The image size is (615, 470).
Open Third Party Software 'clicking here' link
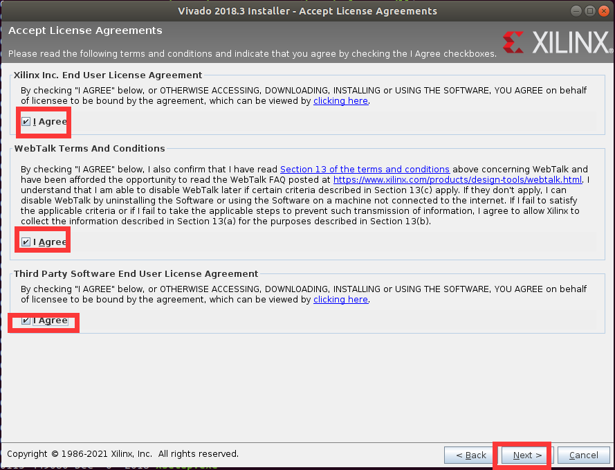tap(340, 299)
